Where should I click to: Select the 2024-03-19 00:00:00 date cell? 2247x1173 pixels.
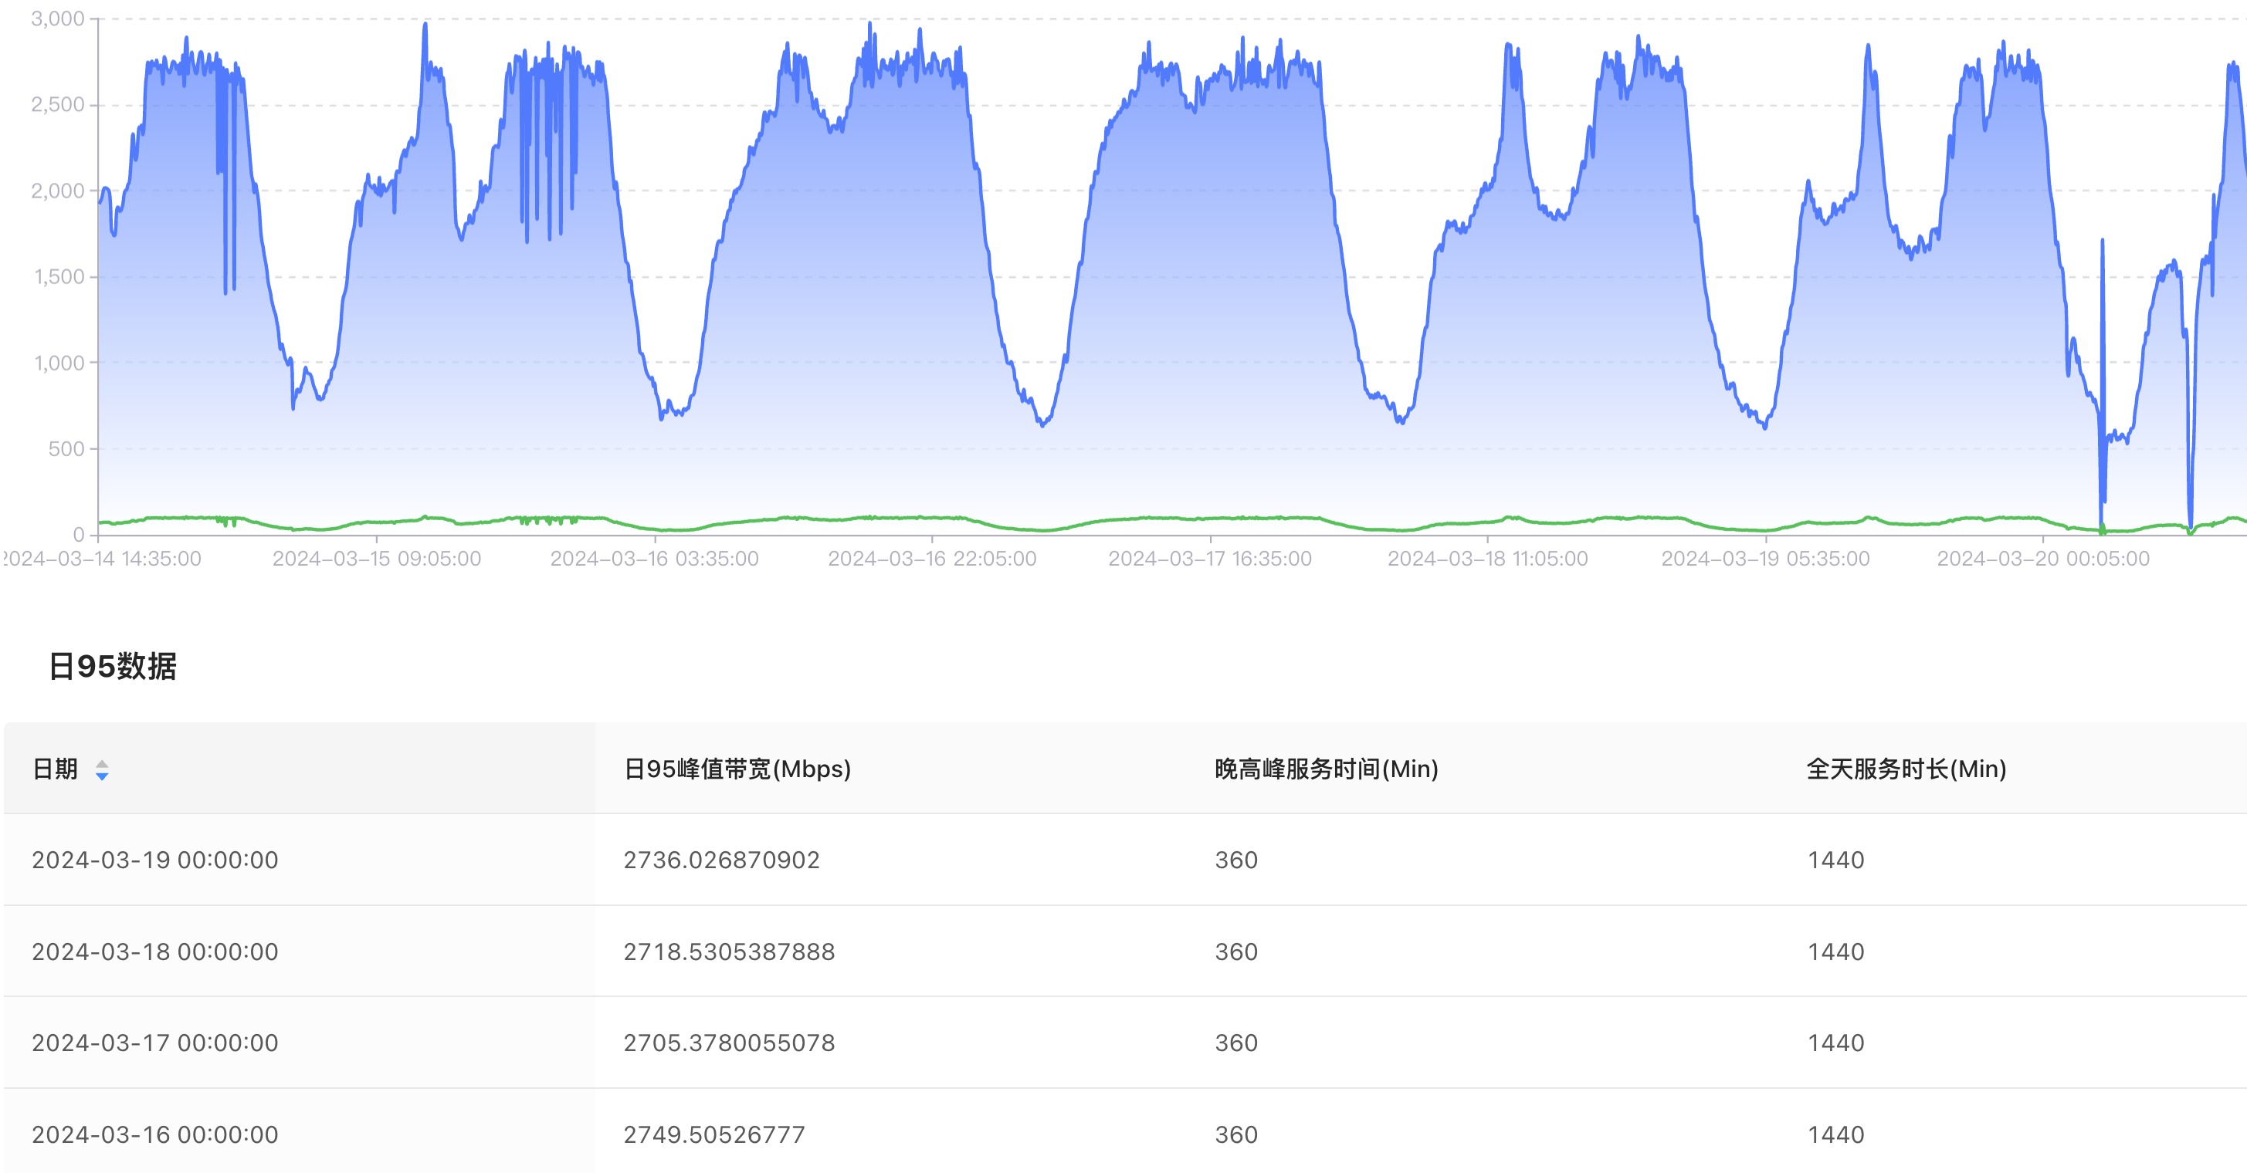click(x=155, y=860)
